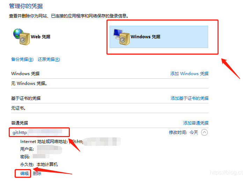
Task: Click the git:http credential entry name
Action: (x=37, y=133)
